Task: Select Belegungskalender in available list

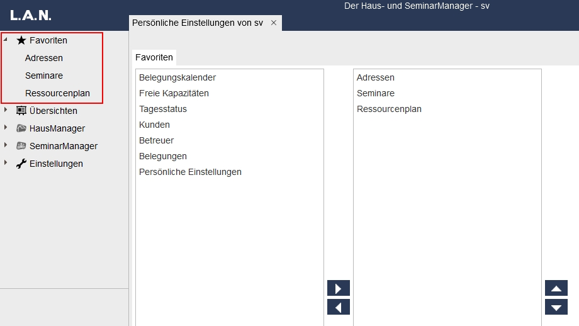Action: (177, 77)
